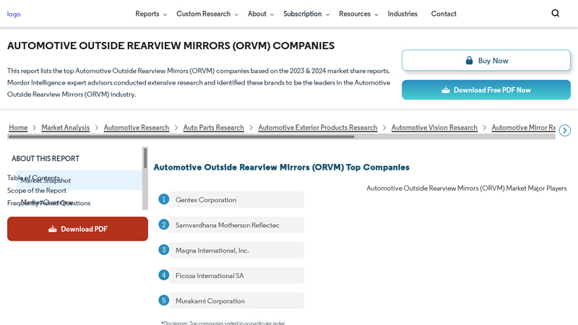
Task: Select Scope of the Report
Action: (37, 191)
